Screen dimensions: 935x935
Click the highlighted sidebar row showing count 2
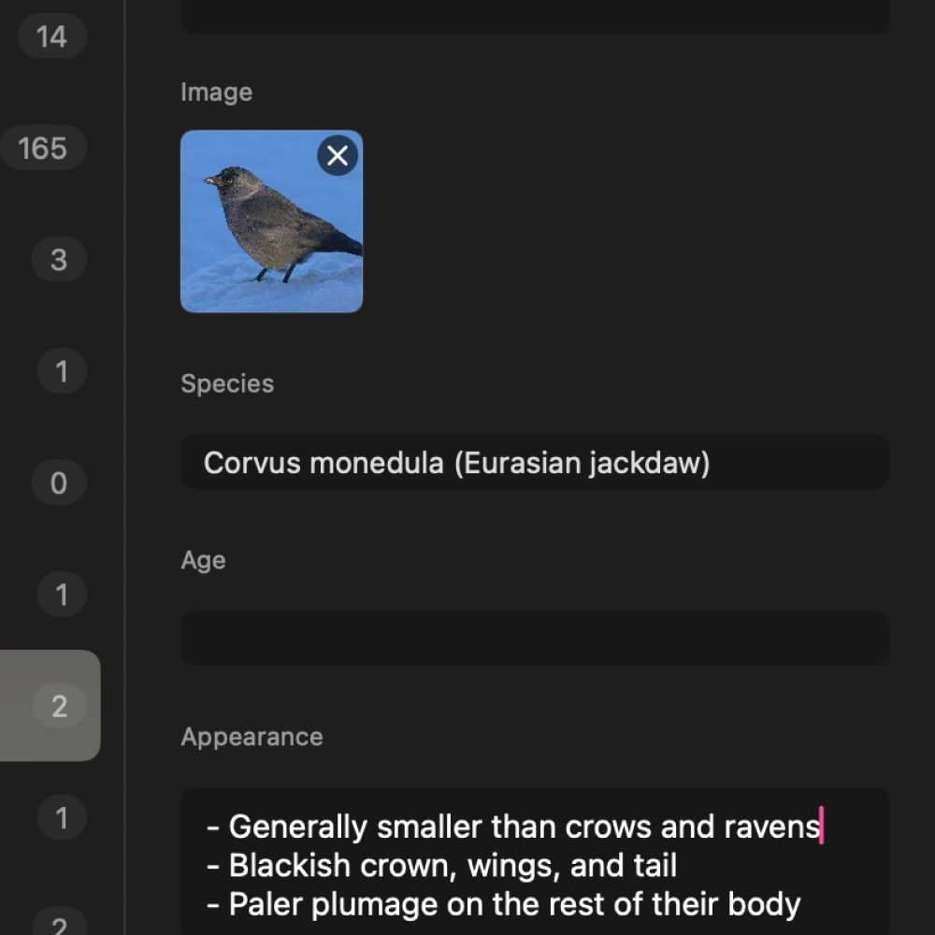(x=58, y=706)
